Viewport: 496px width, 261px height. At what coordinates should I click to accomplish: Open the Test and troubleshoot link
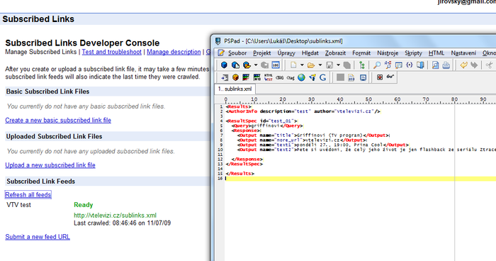click(x=112, y=52)
